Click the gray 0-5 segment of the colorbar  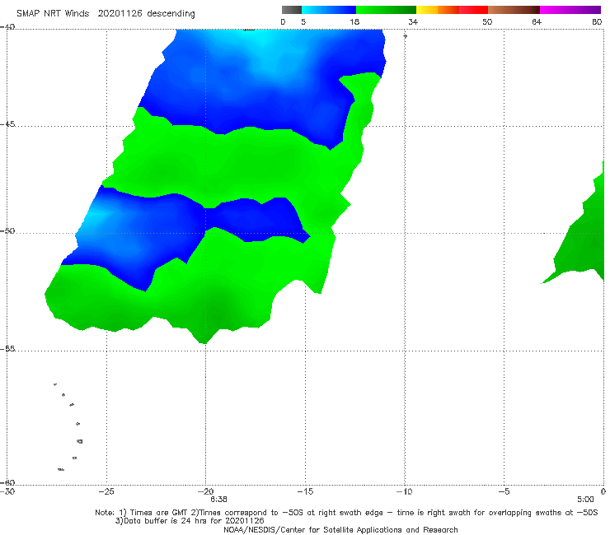point(292,10)
